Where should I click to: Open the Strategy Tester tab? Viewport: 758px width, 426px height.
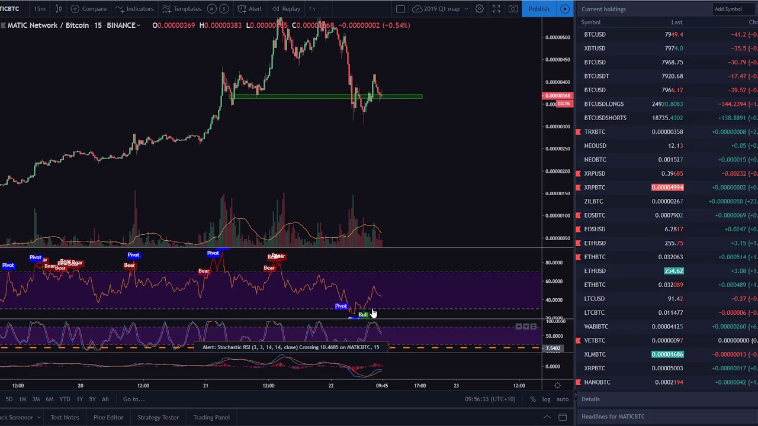tap(158, 418)
